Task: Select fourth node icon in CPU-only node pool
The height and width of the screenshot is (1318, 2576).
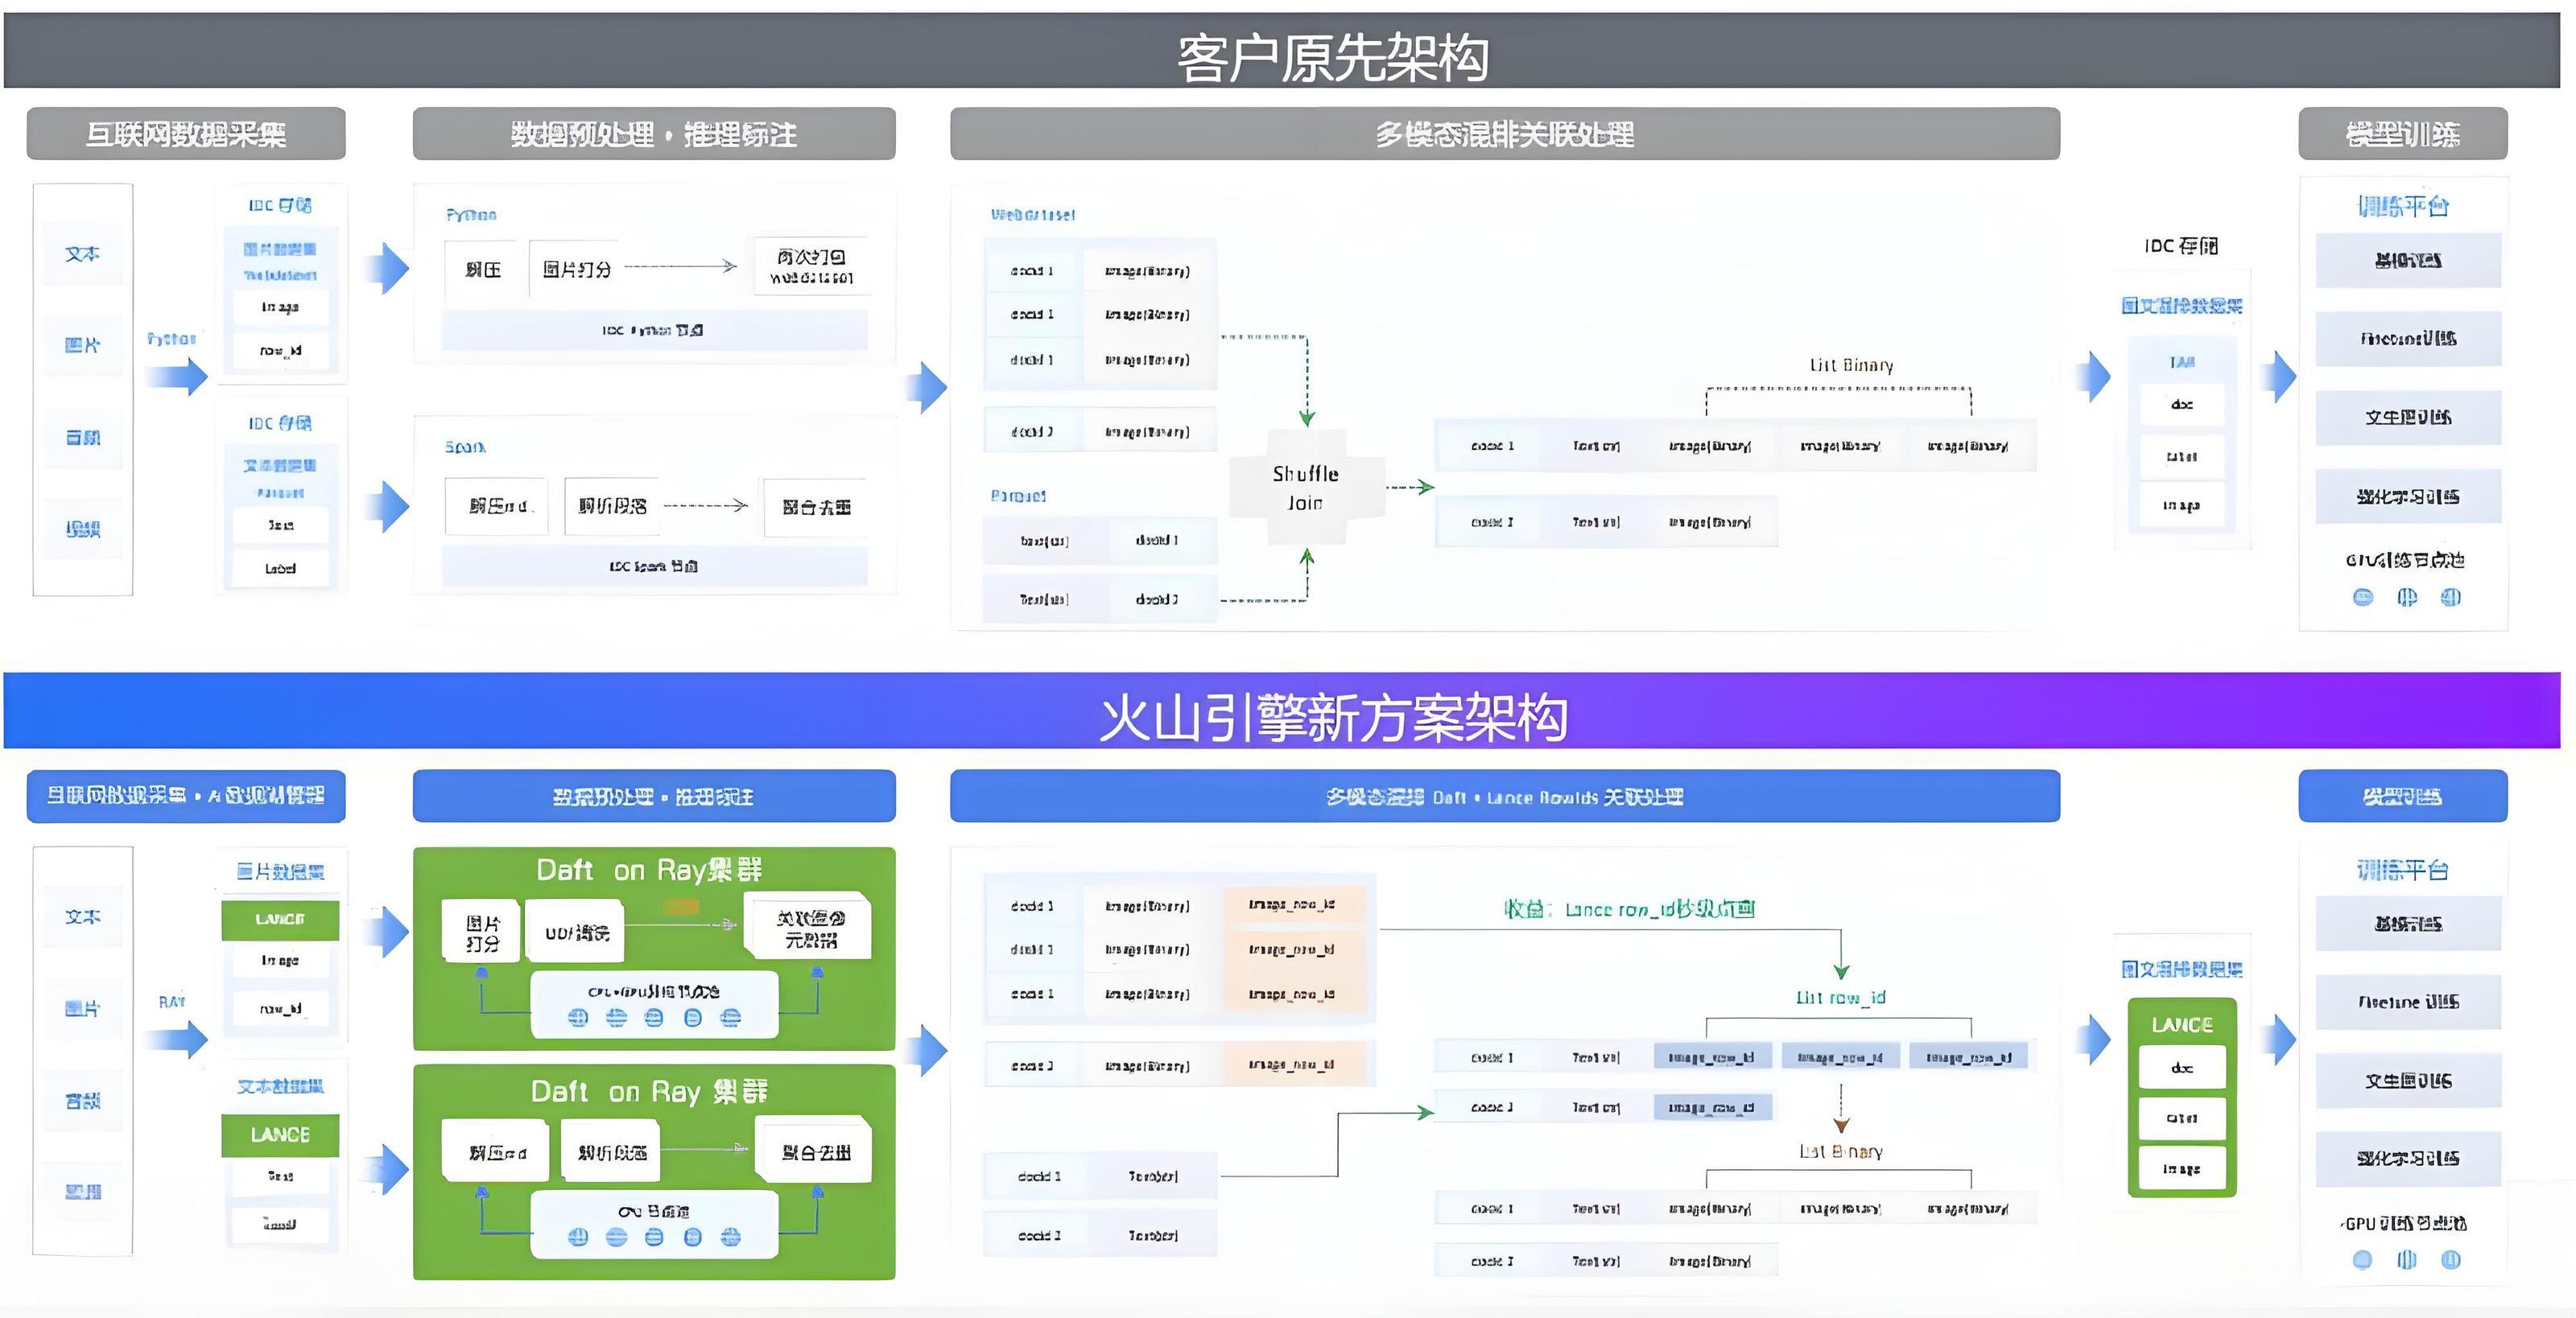Action: (x=693, y=1237)
